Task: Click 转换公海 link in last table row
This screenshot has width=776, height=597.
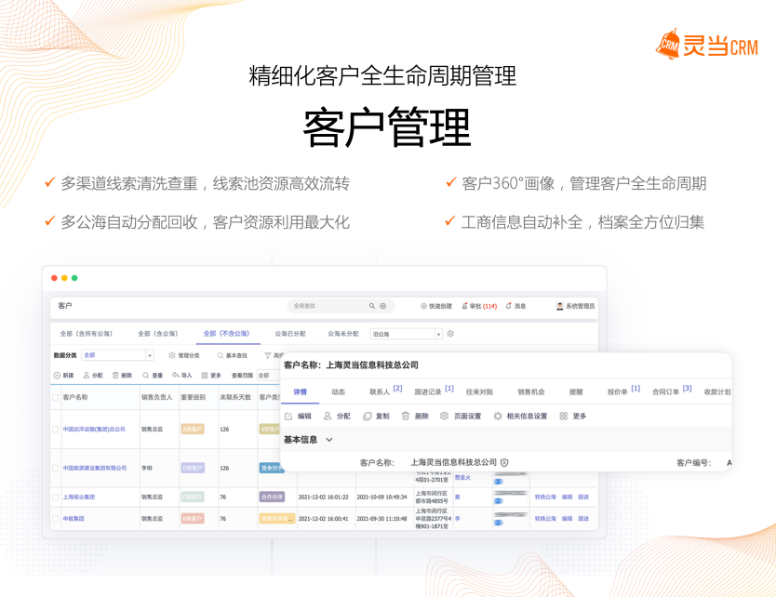Action: click(544, 518)
